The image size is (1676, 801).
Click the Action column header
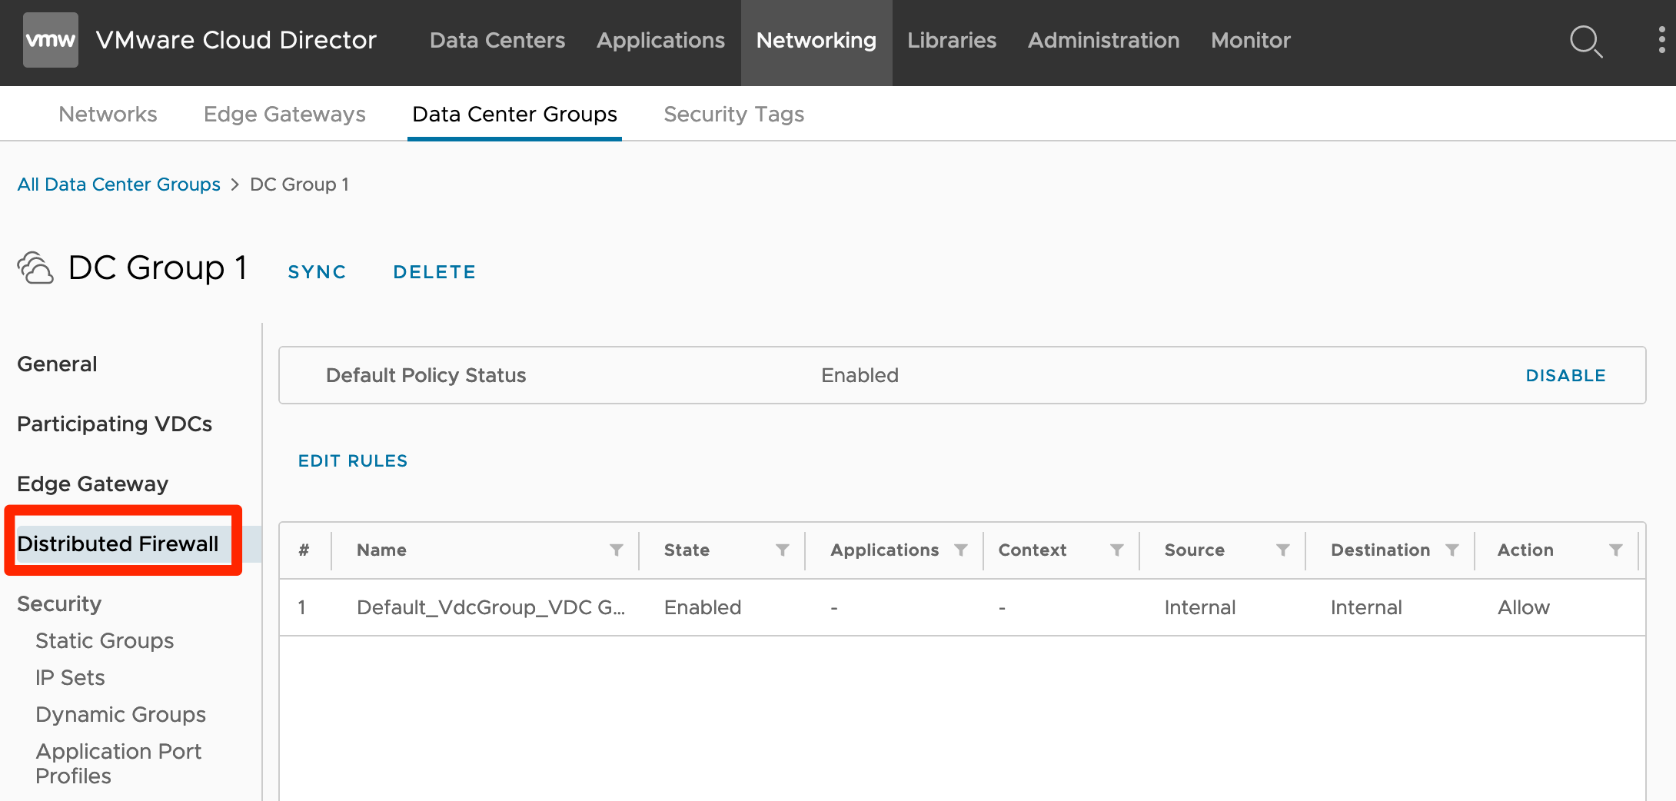coord(1525,550)
